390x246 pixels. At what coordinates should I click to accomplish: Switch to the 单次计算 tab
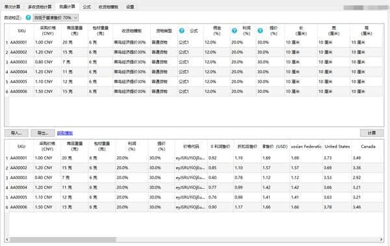point(12,7)
